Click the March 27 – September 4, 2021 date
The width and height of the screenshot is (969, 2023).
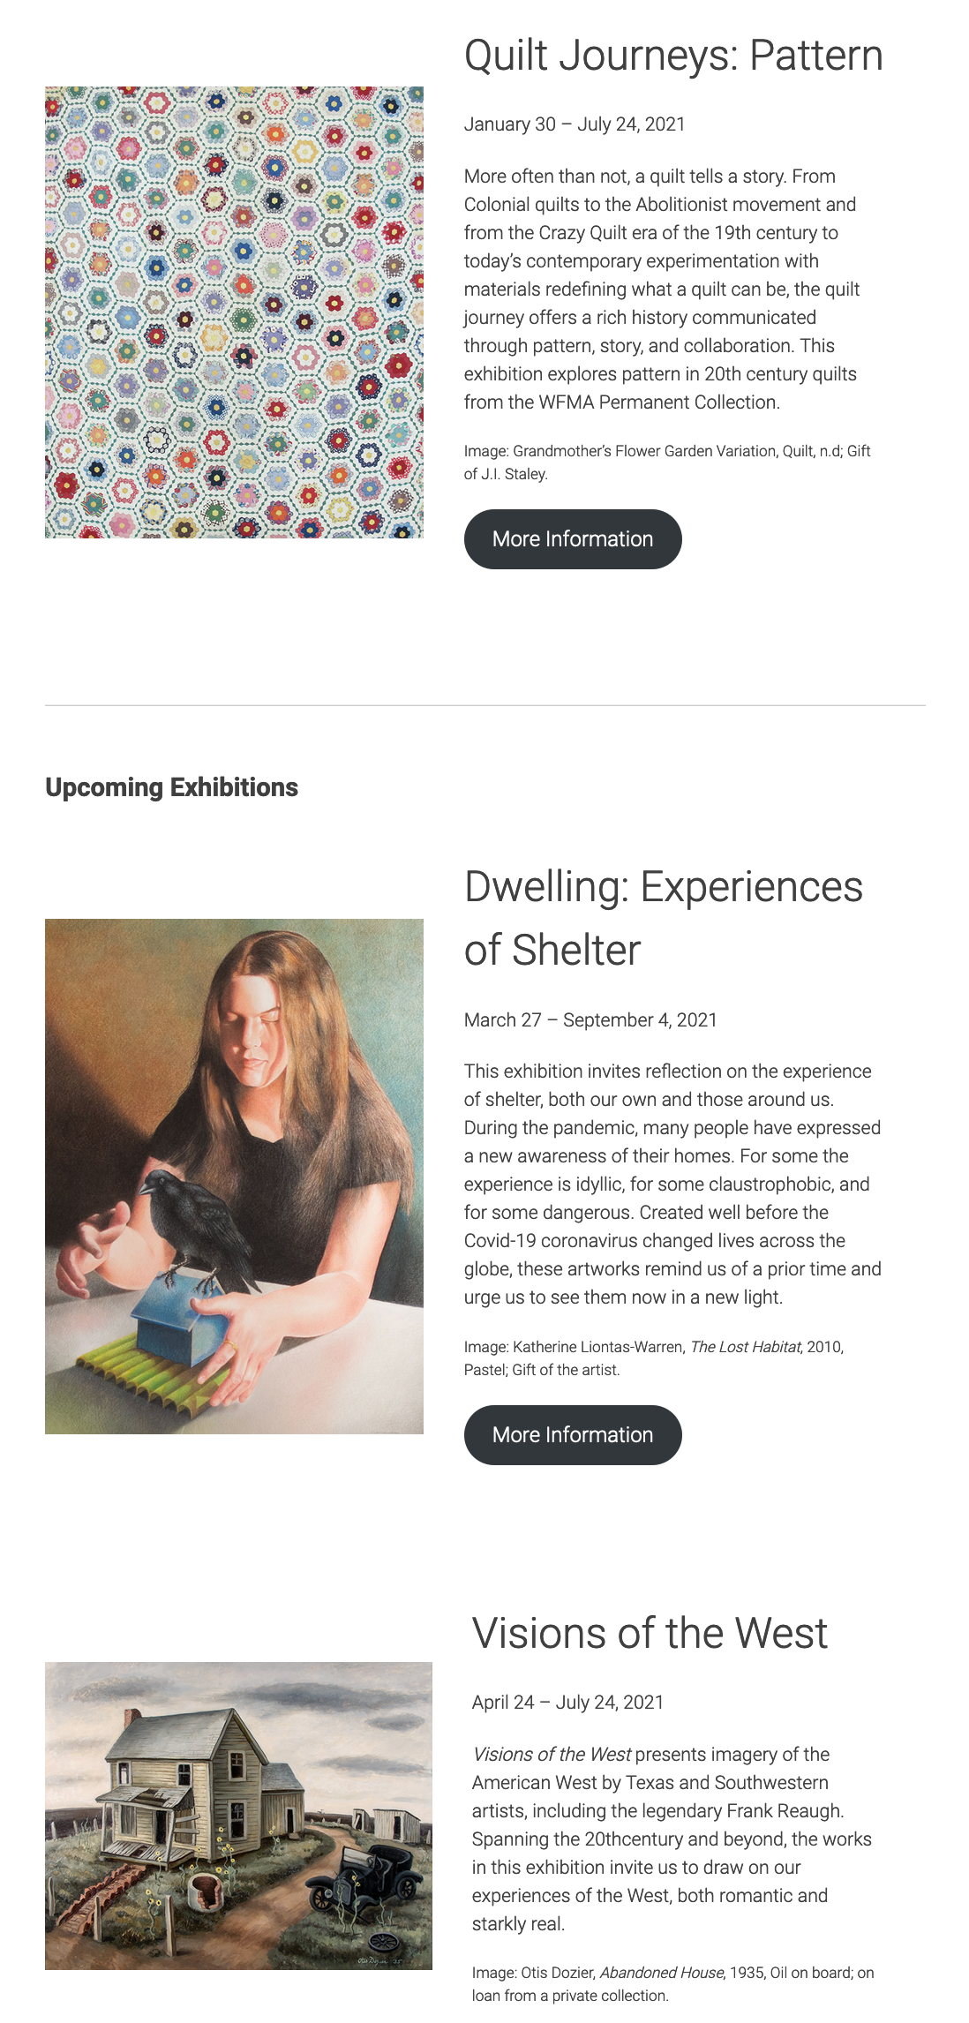tap(590, 1020)
